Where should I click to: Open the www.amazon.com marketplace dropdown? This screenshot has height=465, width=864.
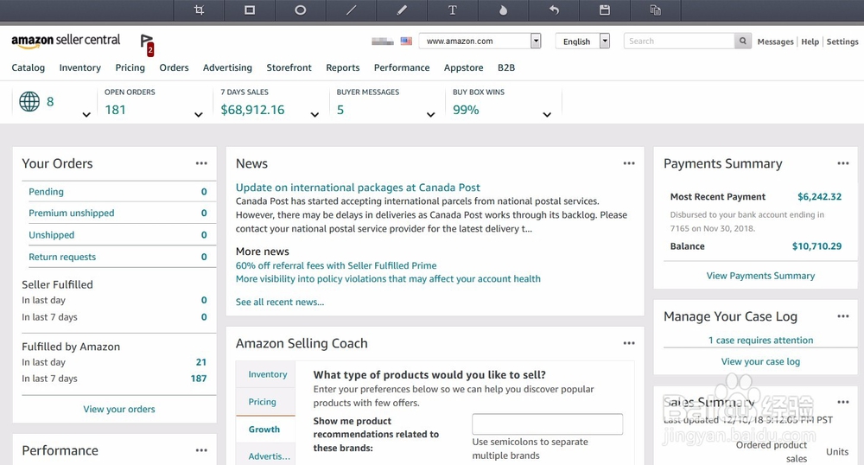pyautogui.click(x=480, y=41)
